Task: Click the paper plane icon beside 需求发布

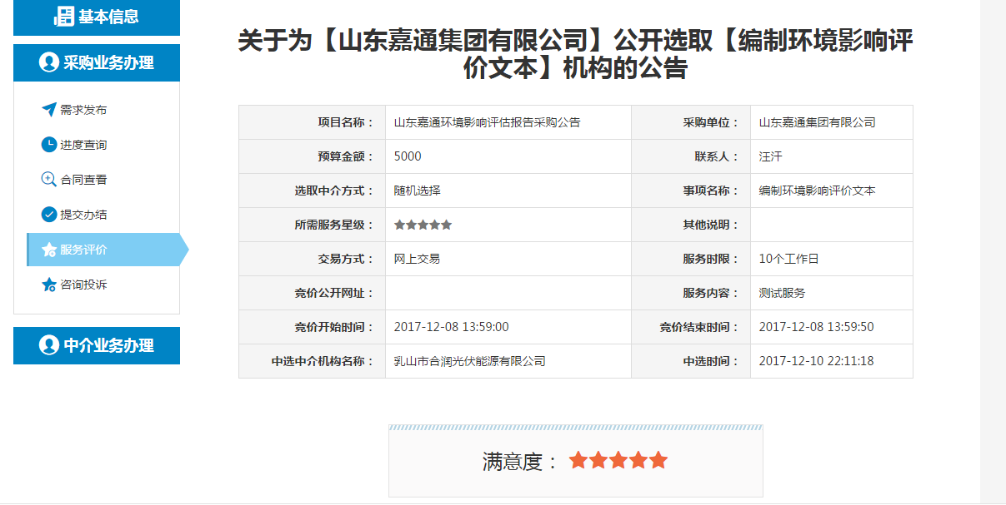Action: 48,110
